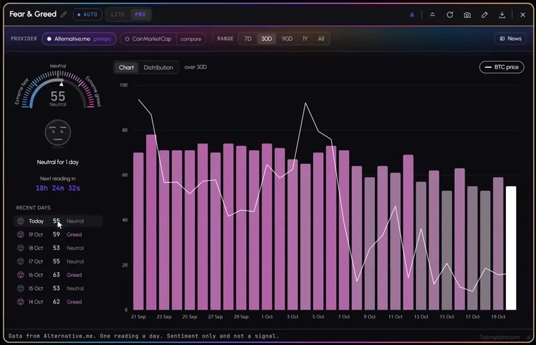Click the bar chart icon in top toolbar

coord(411,15)
